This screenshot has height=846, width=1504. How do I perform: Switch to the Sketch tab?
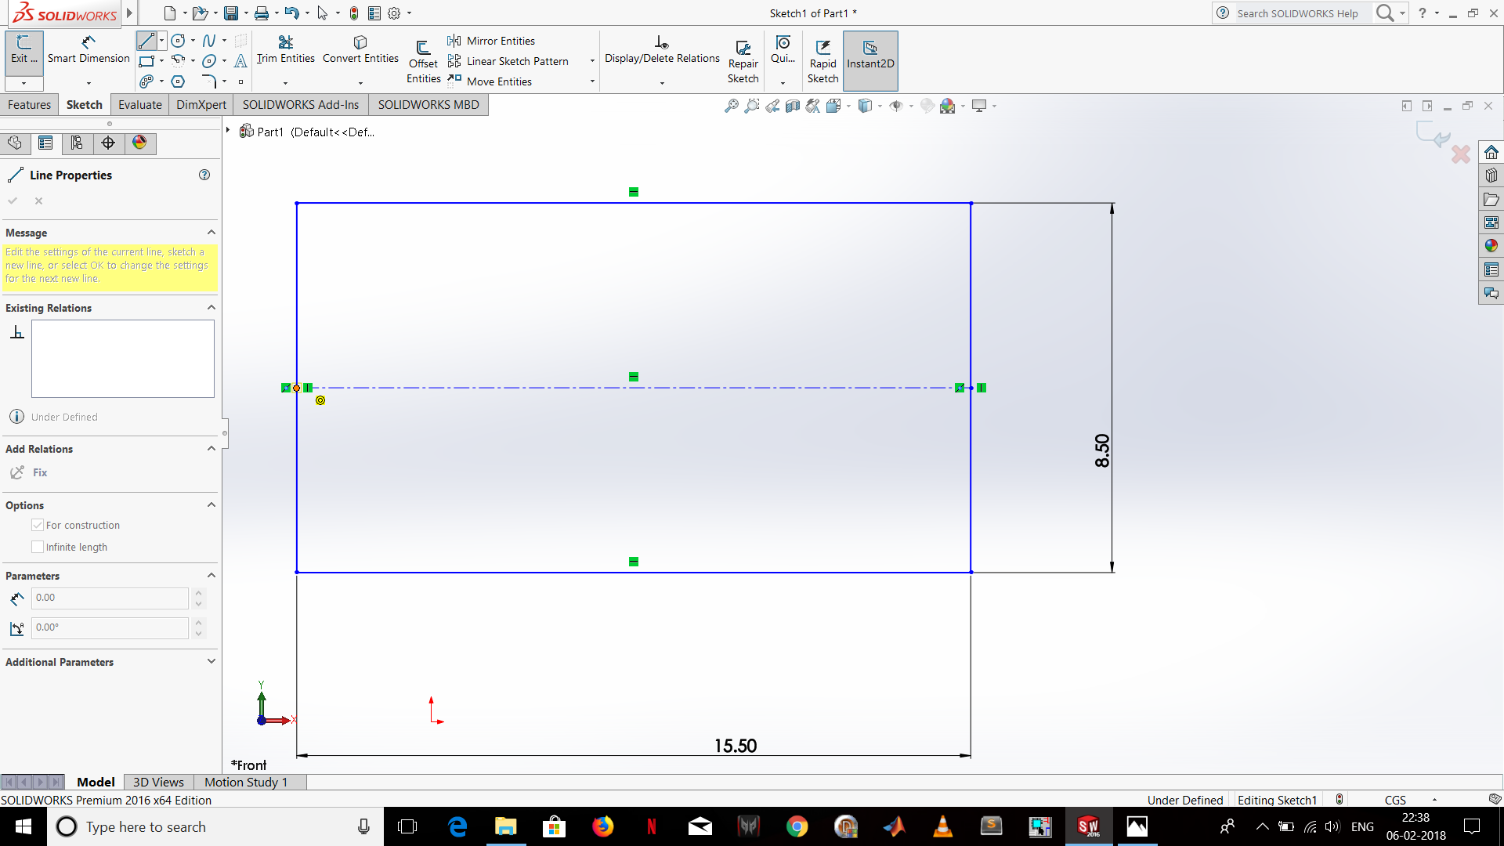(85, 104)
